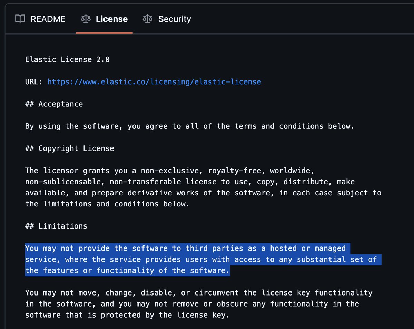This screenshot has width=414, height=329.
Task: Click the 'URL:' label text
Action: pyautogui.click(x=34, y=82)
